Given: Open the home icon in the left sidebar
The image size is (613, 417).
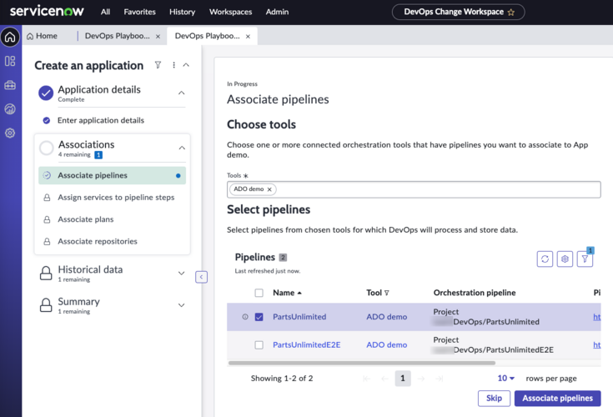Looking at the screenshot, I should point(10,38).
